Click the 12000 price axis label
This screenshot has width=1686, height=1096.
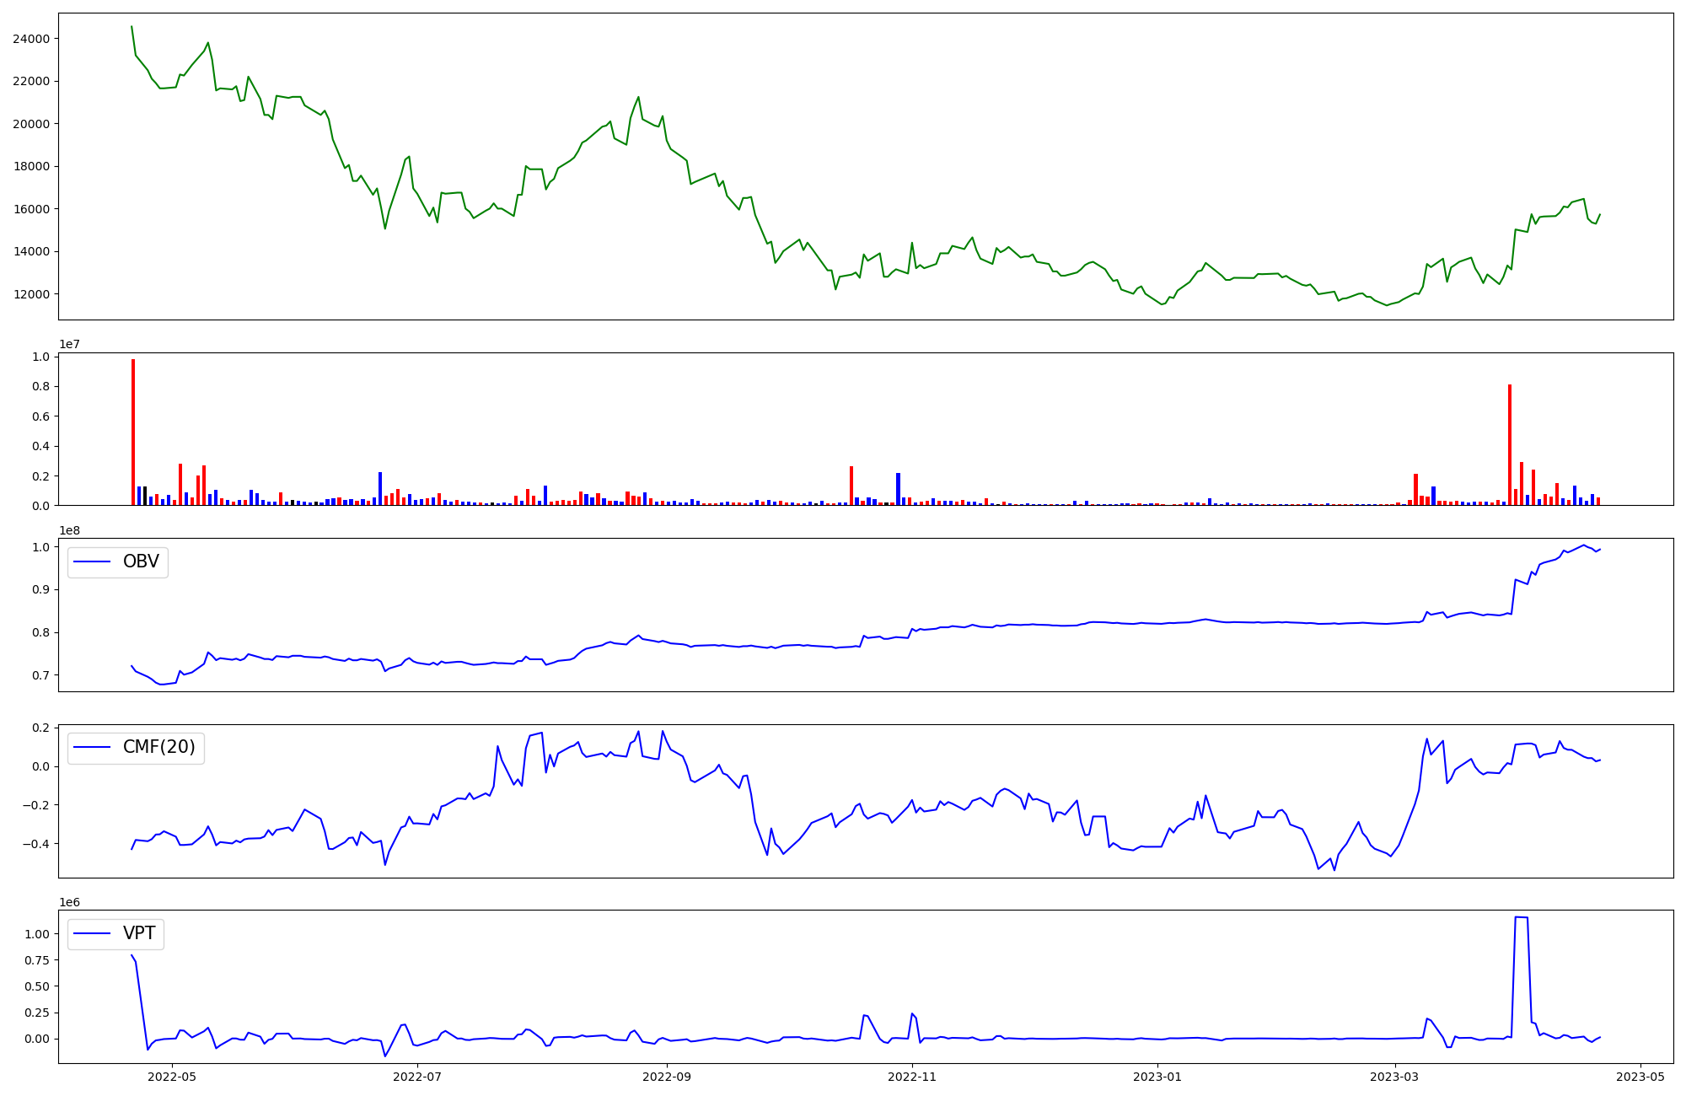click(31, 294)
